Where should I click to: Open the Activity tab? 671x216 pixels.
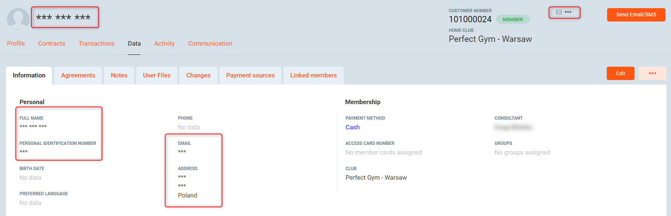point(164,43)
